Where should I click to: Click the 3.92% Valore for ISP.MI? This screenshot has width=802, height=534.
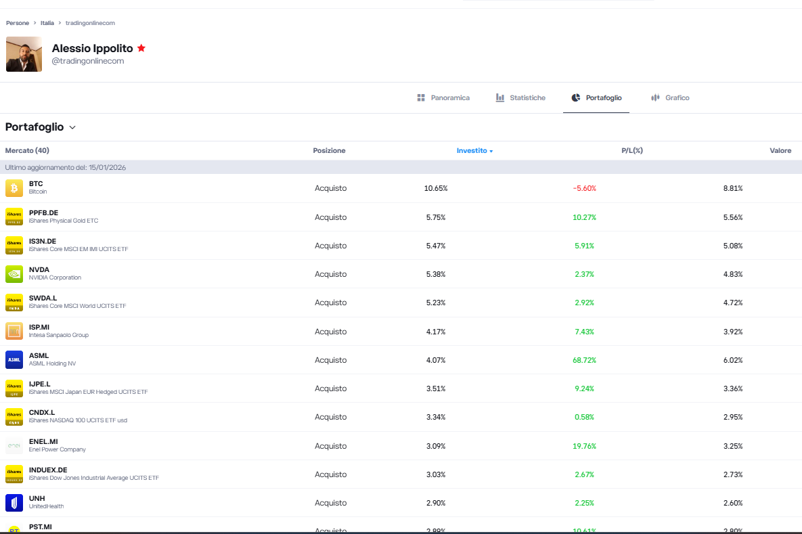click(733, 332)
